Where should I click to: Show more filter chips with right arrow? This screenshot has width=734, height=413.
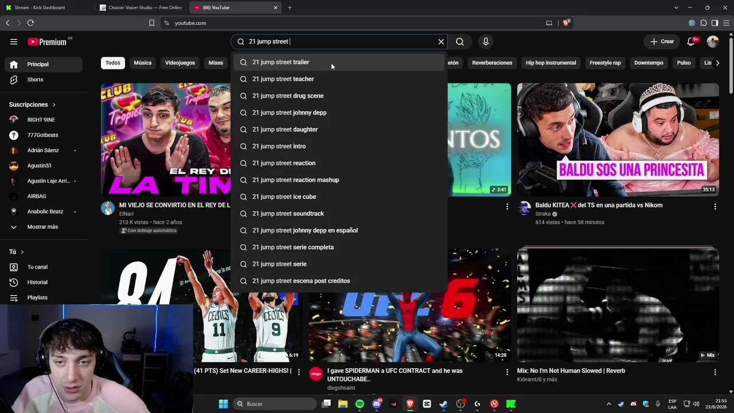tap(717, 63)
